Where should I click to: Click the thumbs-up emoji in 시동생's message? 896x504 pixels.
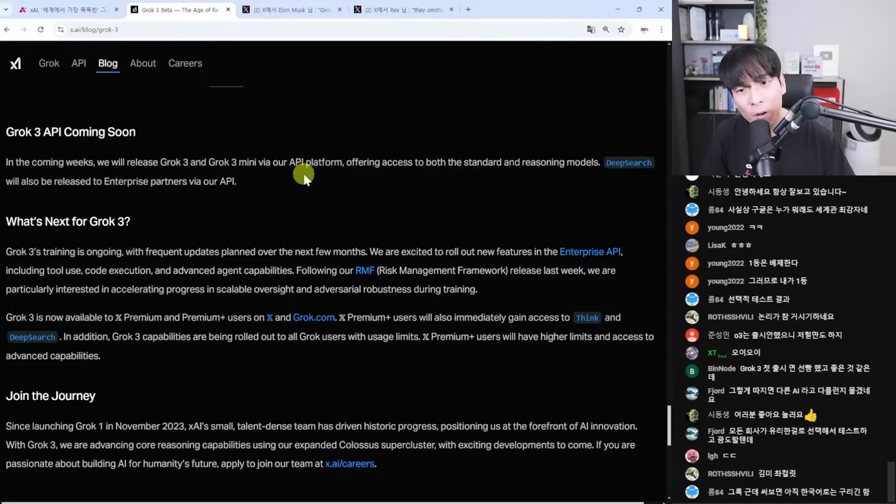[x=811, y=415]
